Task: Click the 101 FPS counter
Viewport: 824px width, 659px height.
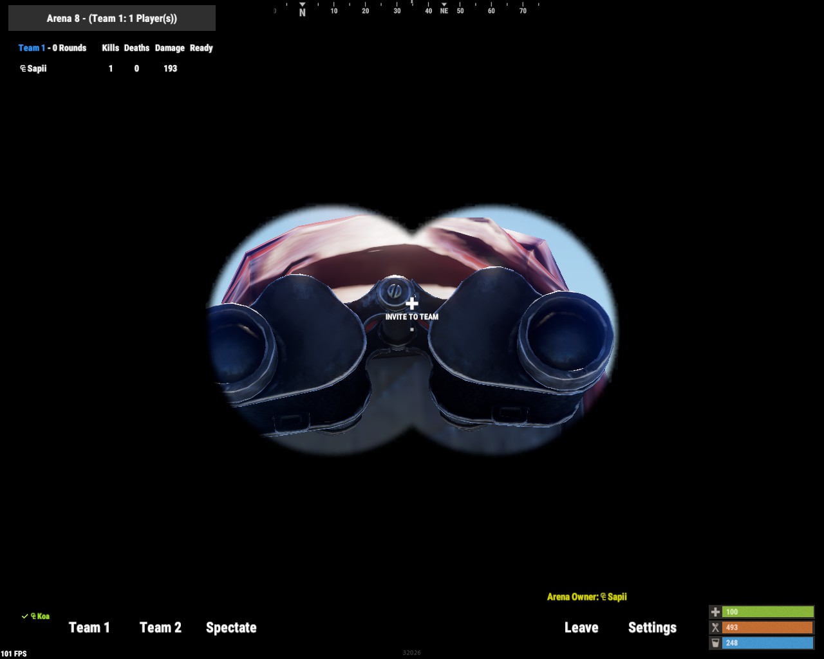Action: point(14,654)
